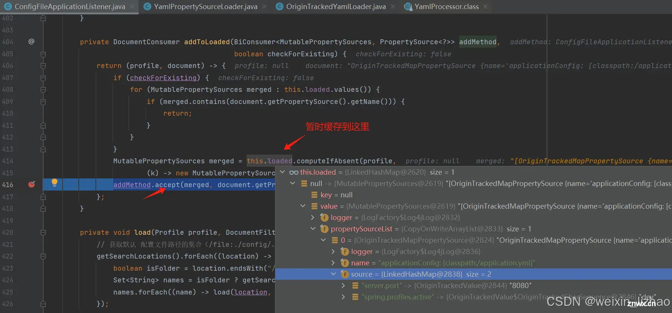Fold the lambda block at line 406
This screenshot has height=313, width=672.
(x=43, y=66)
